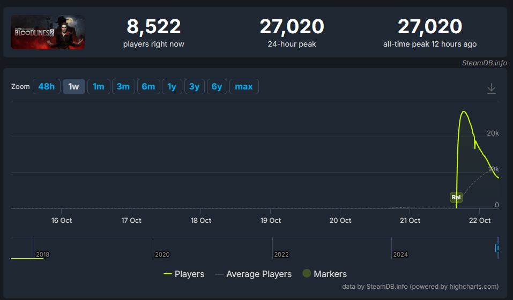This screenshot has width=513, height=300.
Task: Select the 6y zoom range
Action: 217,87
